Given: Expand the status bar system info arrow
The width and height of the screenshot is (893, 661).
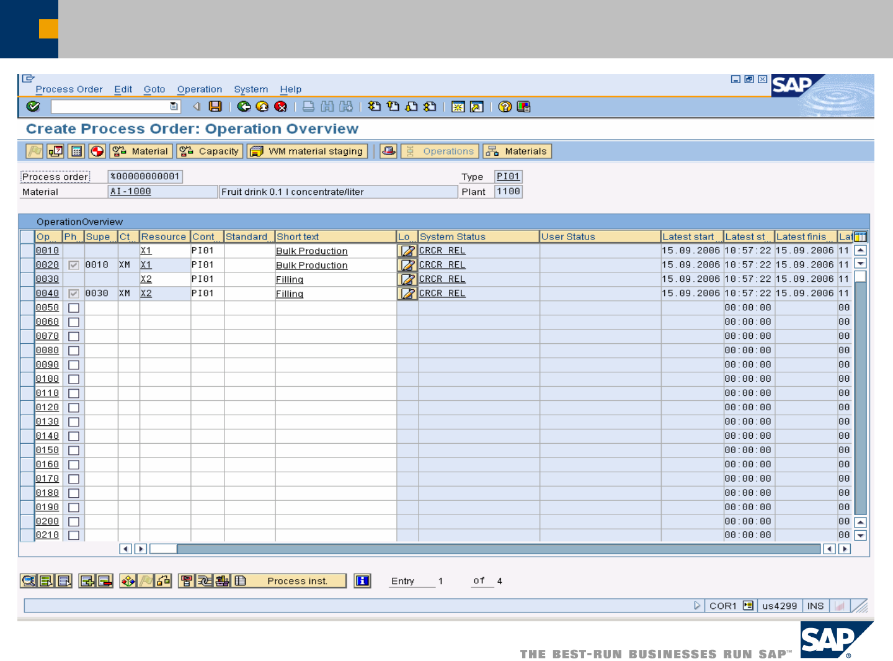Looking at the screenshot, I should (697, 606).
